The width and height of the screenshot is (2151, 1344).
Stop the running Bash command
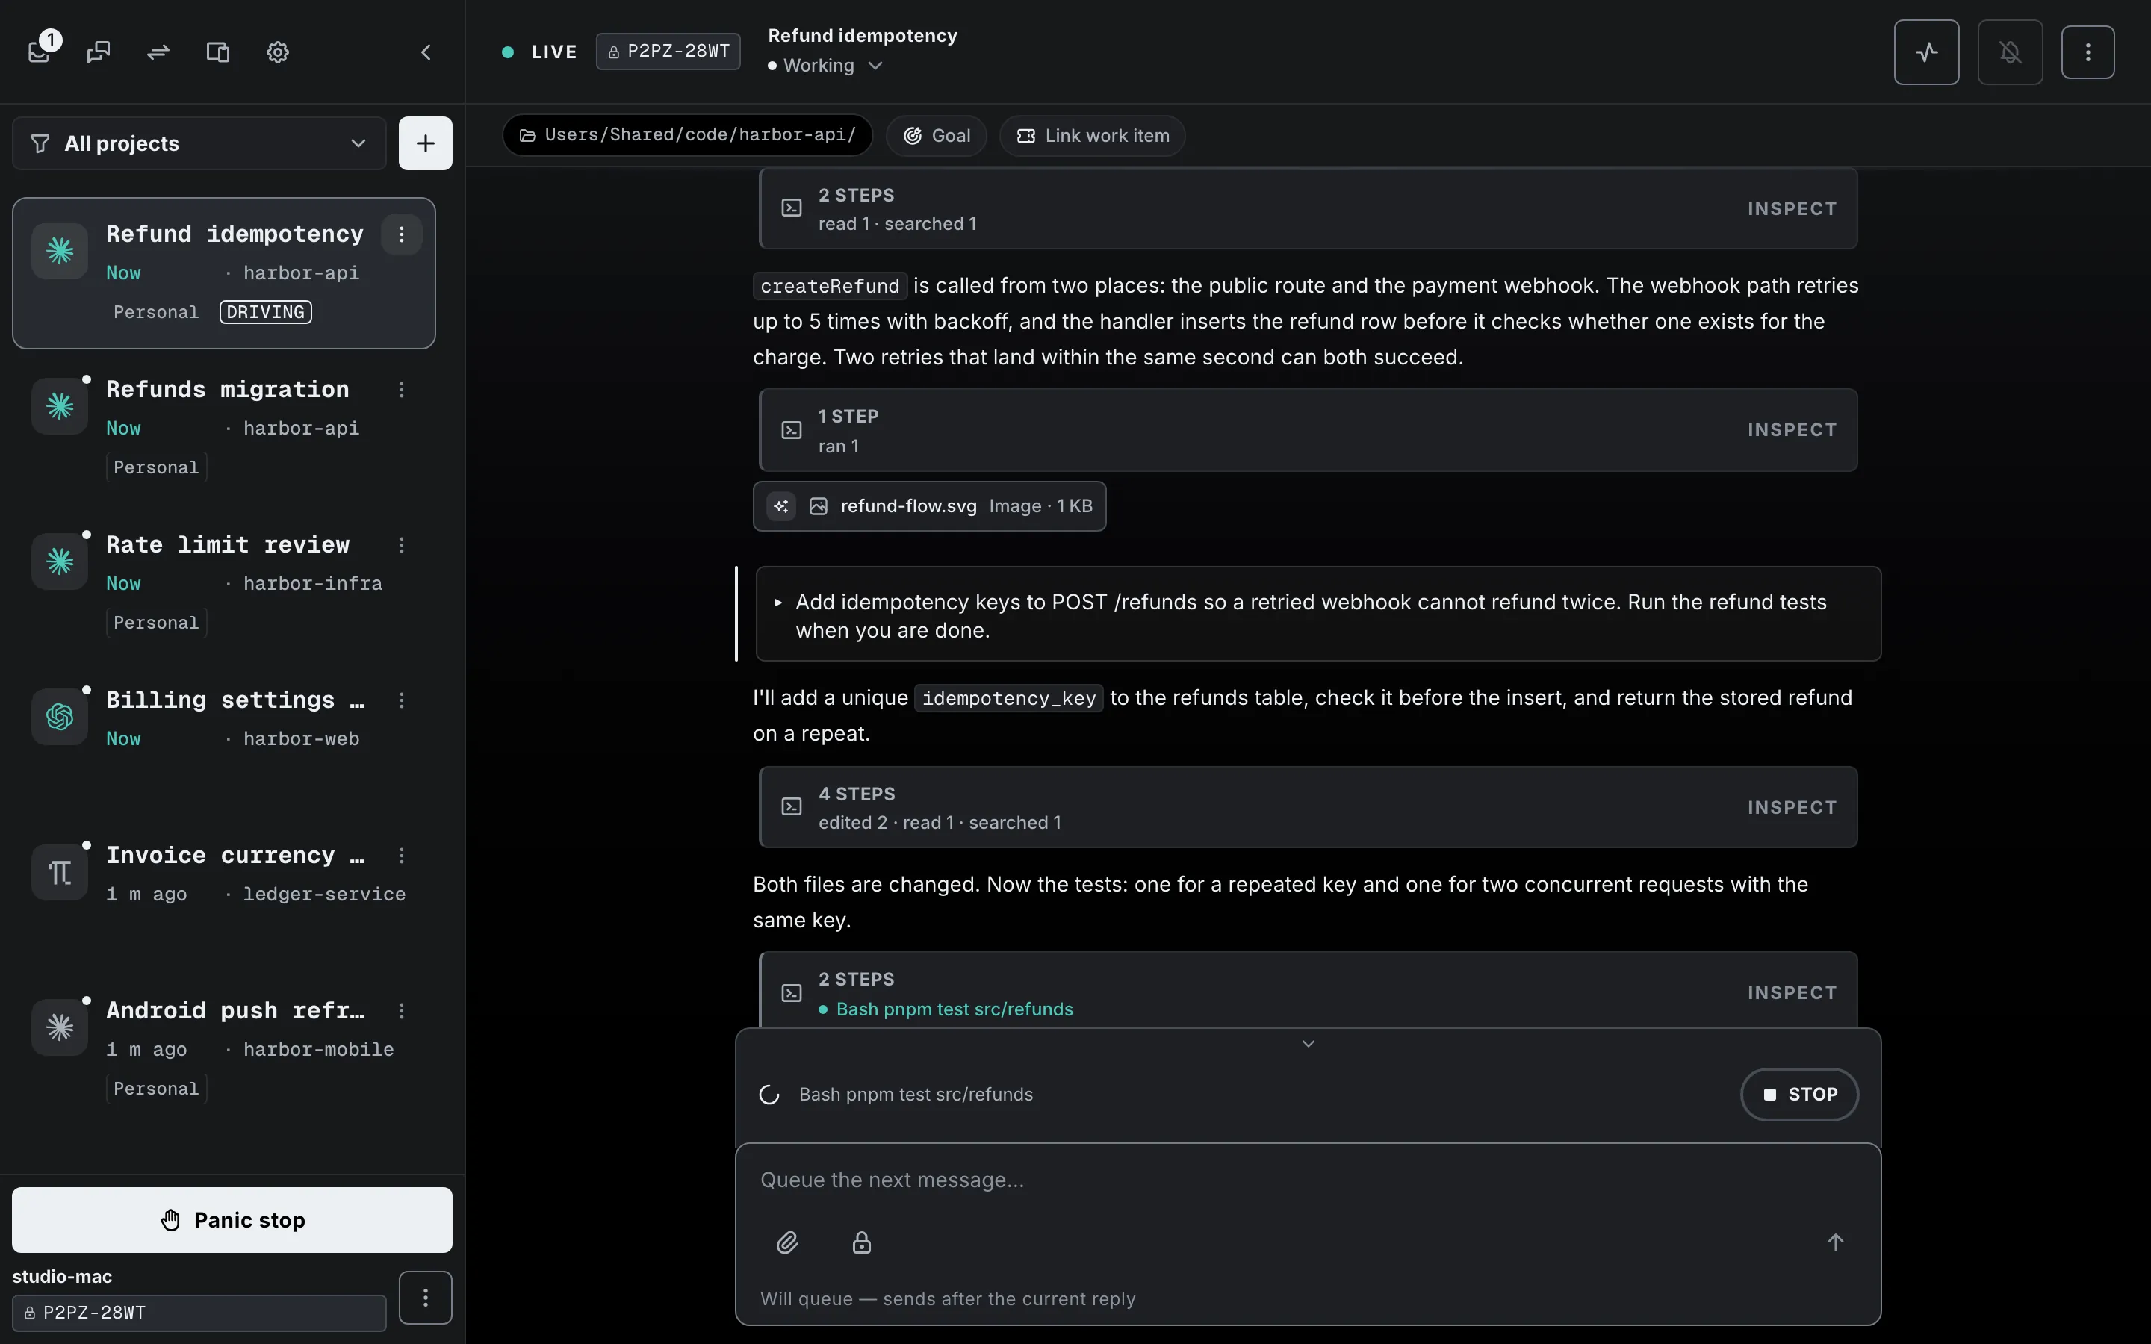pos(1799,1094)
